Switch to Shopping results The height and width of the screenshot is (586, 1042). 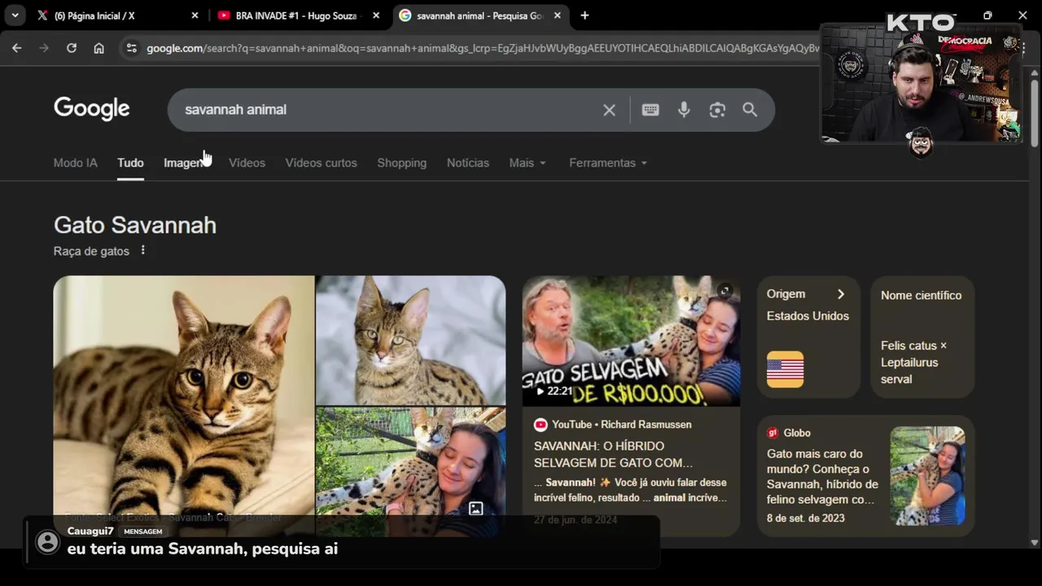coord(401,163)
